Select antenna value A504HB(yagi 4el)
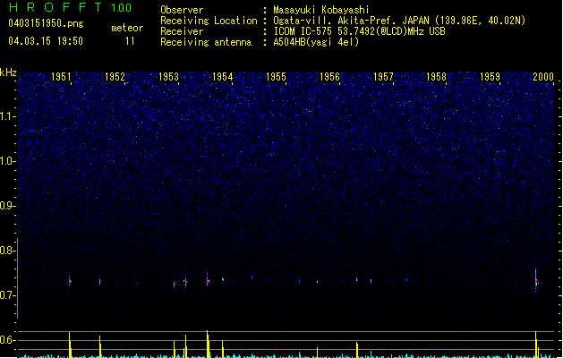The width and height of the screenshot is (563, 358). [316, 42]
